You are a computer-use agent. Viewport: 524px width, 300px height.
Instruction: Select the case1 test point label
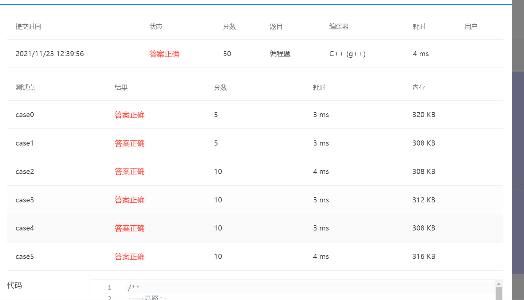(25, 143)
